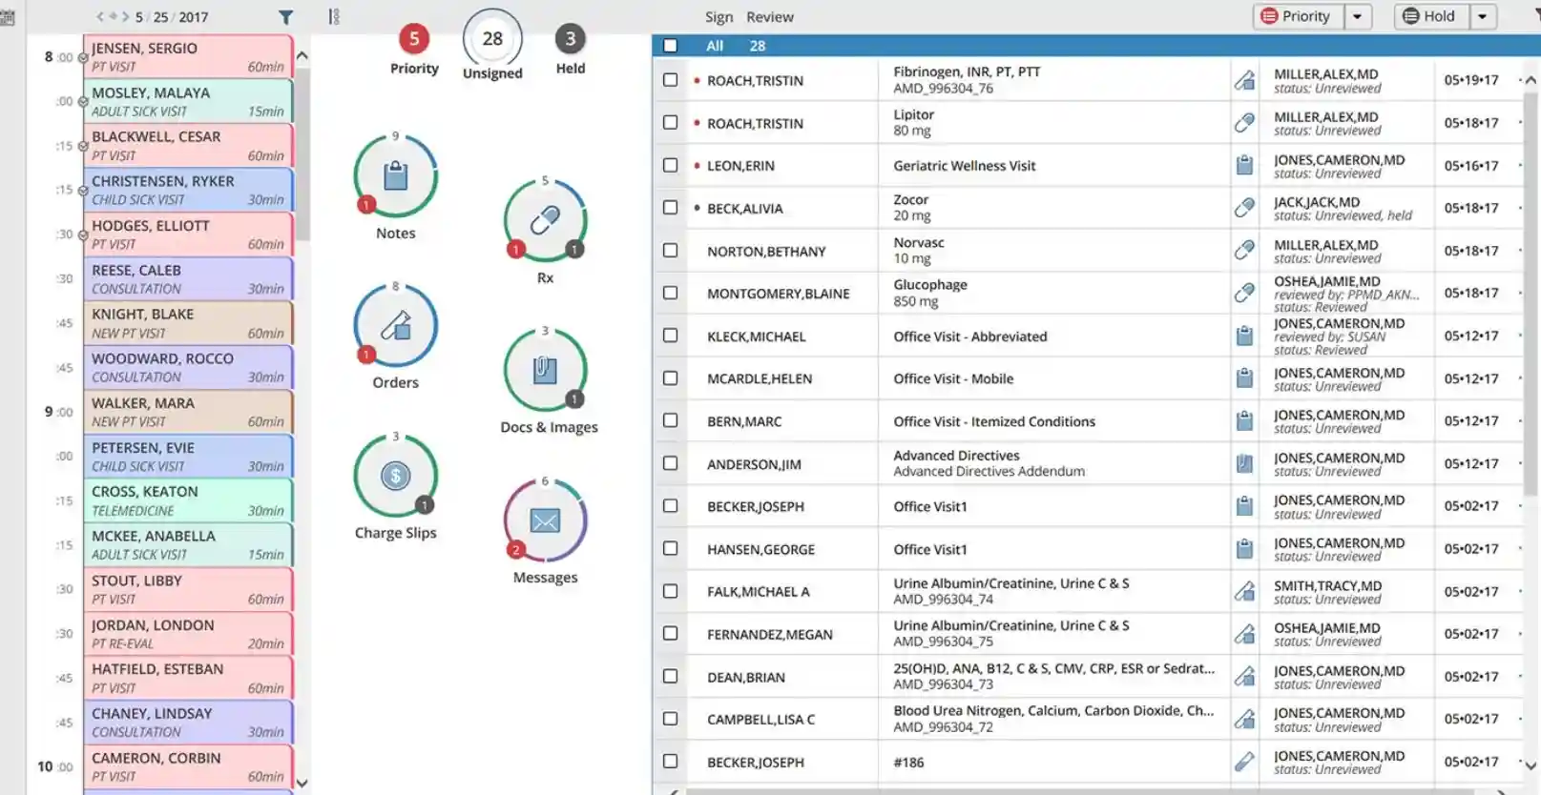Toggle the All select checkbox in header
The width and height of the screenshot is (1541, 795).
pos(670,46)
